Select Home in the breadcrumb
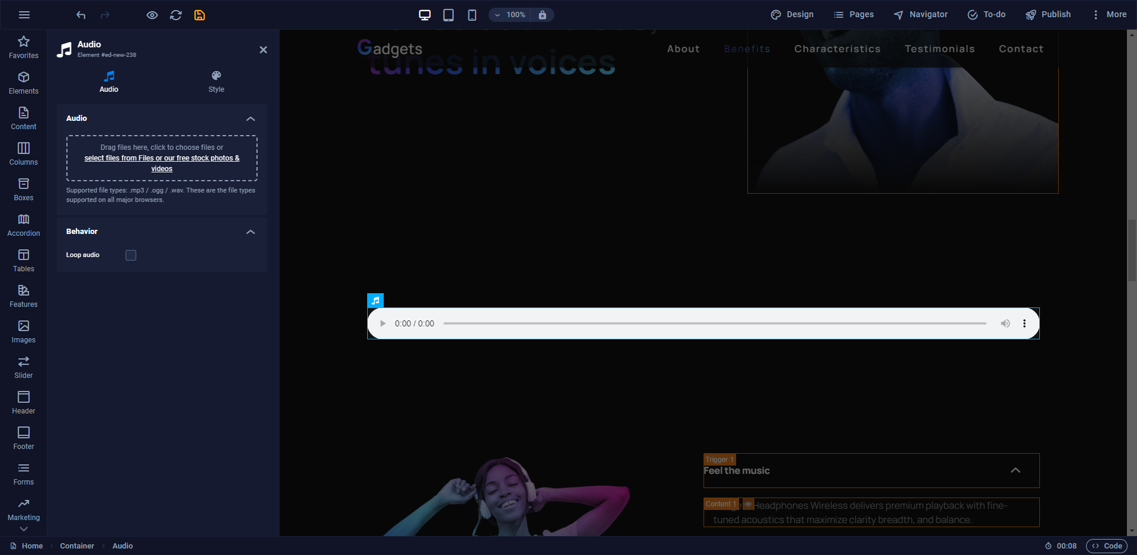 (27, 546)
